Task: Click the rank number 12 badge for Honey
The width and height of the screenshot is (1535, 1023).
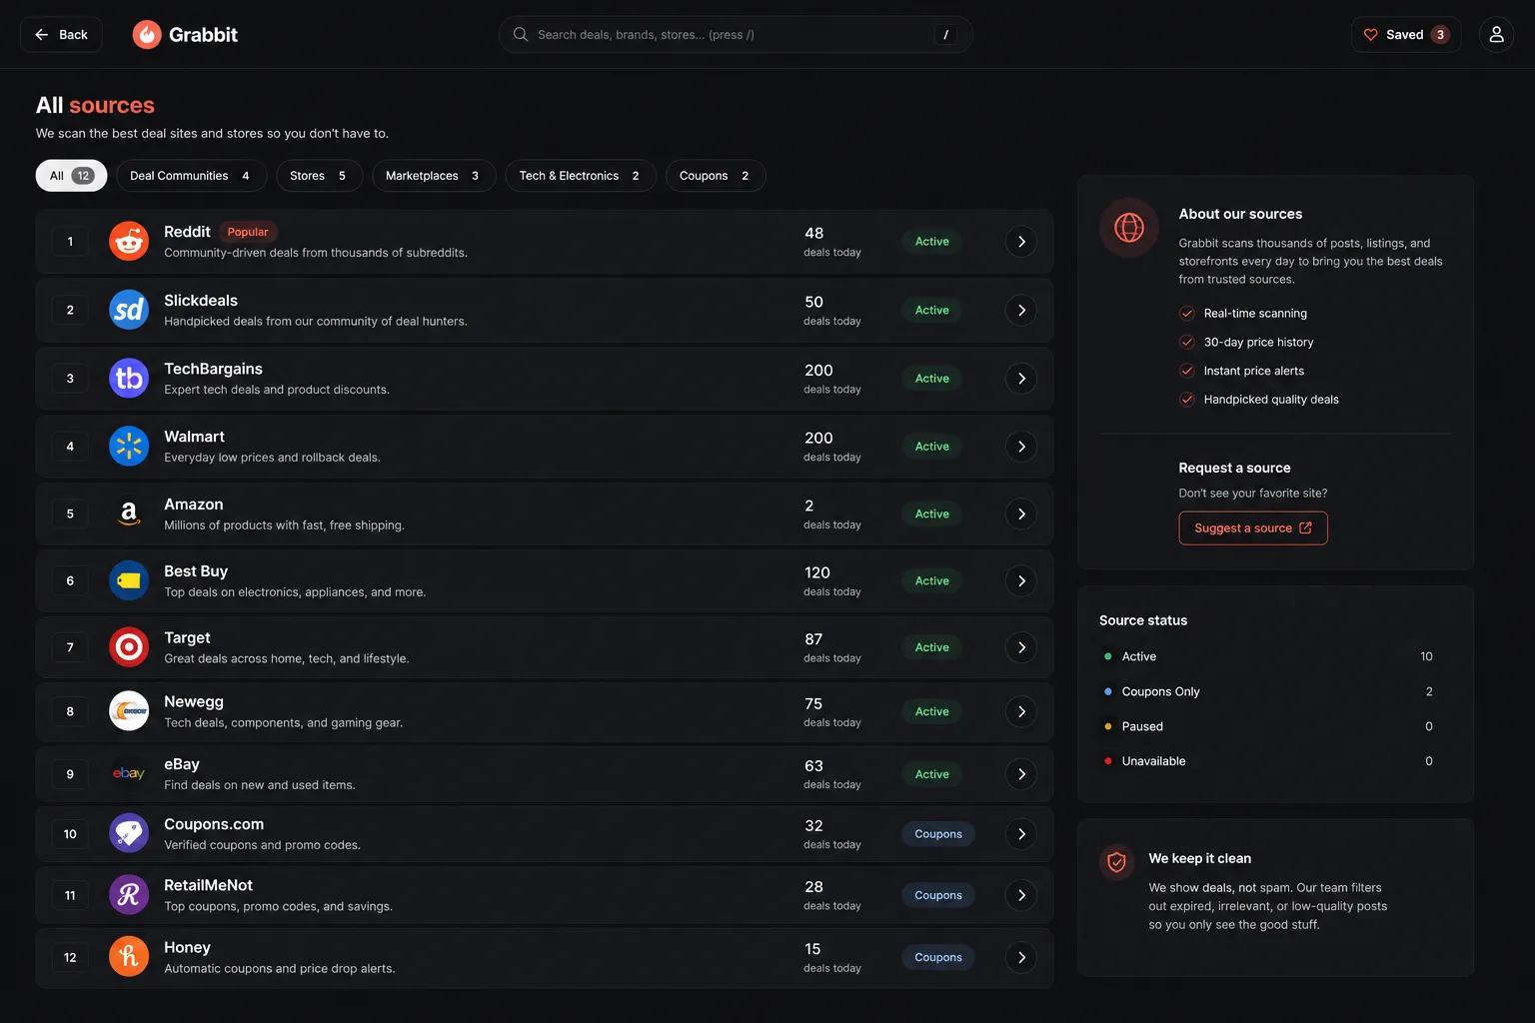Action: 70,957
